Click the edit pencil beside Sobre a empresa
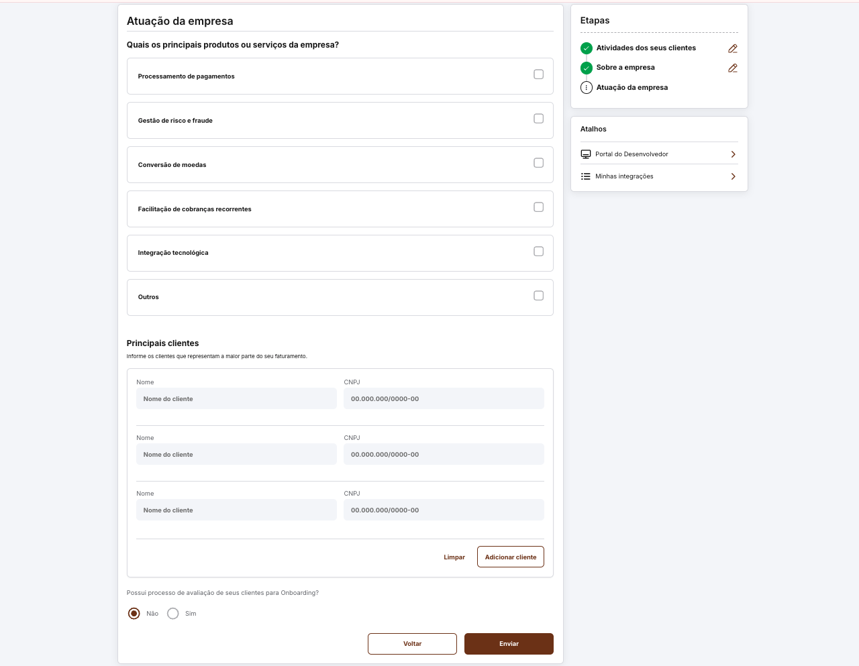Image resolution: width=859 pixels, height=666 pixels. 733,68
